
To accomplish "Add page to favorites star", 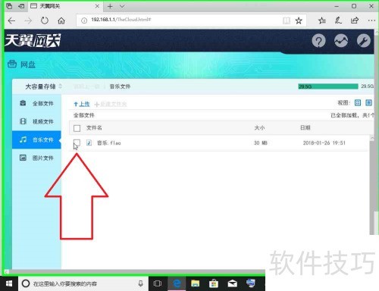I will [x=299, y=20].
